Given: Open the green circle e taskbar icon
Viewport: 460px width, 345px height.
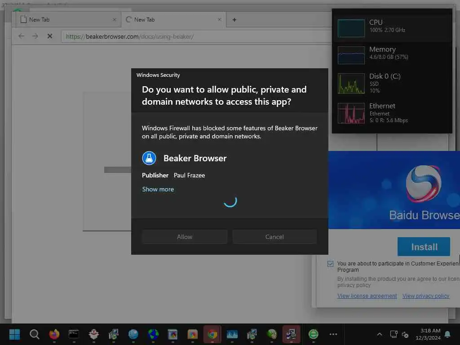Looking at the screenshot, I should (313, 334).
